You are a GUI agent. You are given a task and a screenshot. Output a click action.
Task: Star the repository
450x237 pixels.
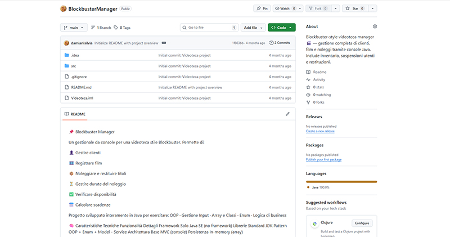coord(355,8)
